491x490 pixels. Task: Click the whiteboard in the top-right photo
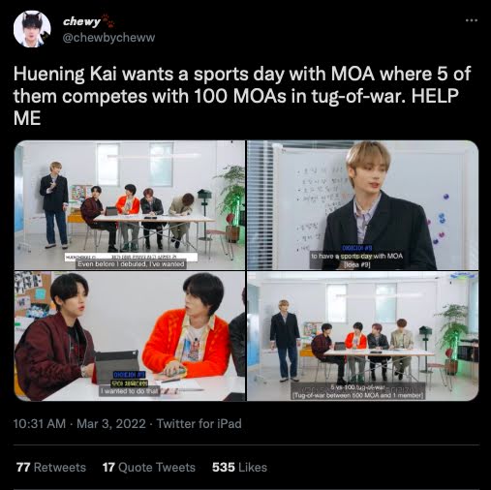click(x=310, y=206)
